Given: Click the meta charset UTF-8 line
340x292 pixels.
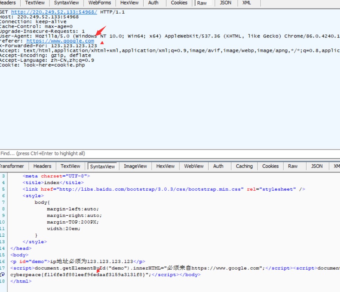Looking at the screenshot, I should pos(56,176).
